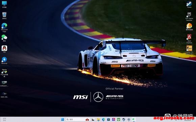Open Steam from the taskbar
This screenshot has height=122, width=196.
(124, 120)
